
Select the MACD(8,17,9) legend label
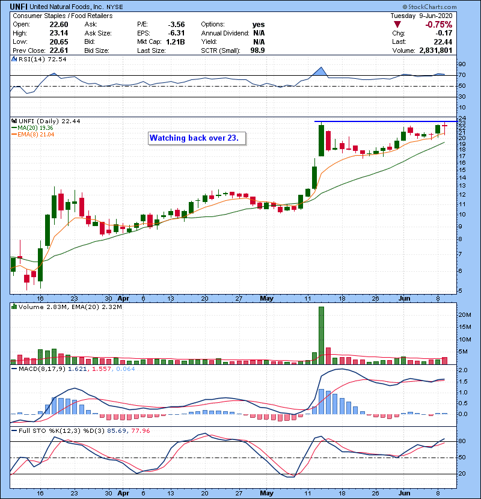point(42,369)
